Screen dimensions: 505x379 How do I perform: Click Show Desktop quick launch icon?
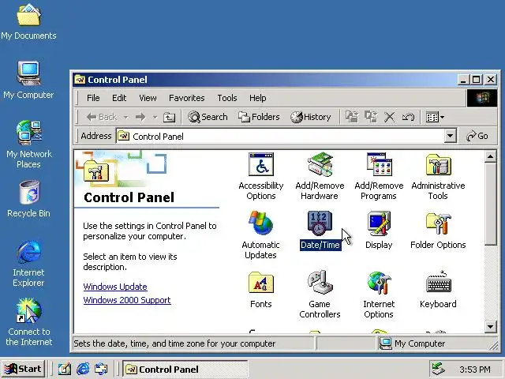(64, 369)
